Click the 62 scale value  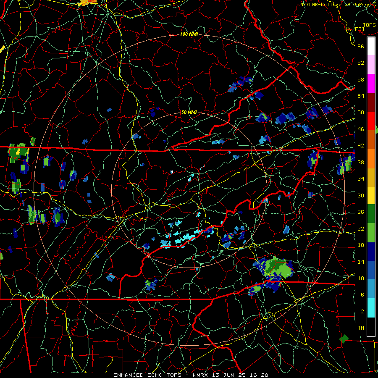tap(361, 63)
